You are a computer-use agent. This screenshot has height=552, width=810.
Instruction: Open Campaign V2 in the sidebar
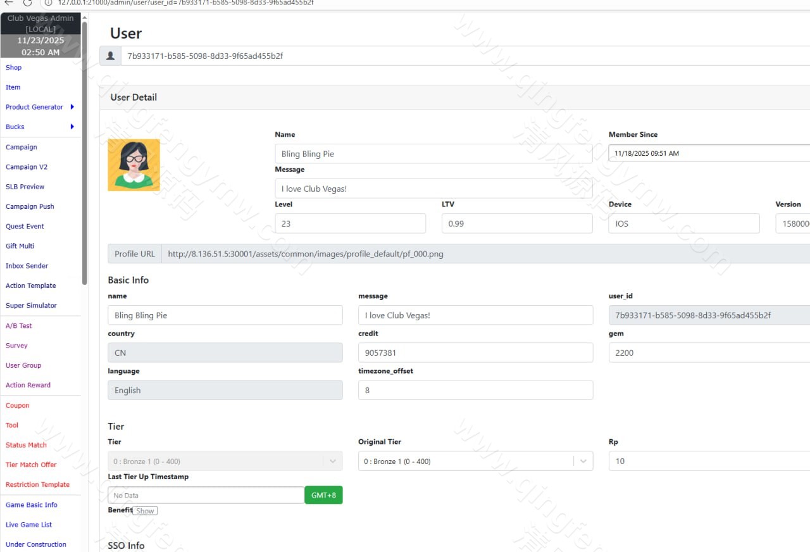[x=27, y=167]
